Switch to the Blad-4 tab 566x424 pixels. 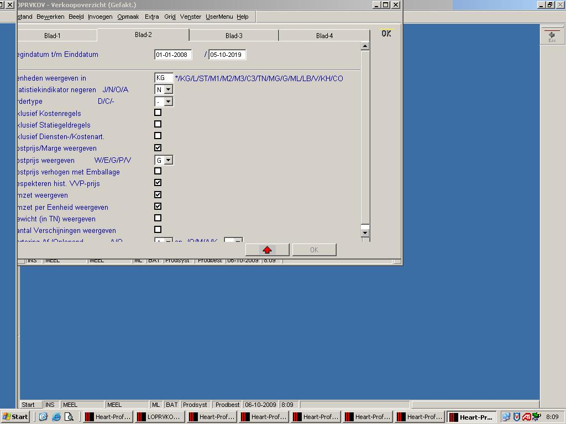[x=324, y=36]
